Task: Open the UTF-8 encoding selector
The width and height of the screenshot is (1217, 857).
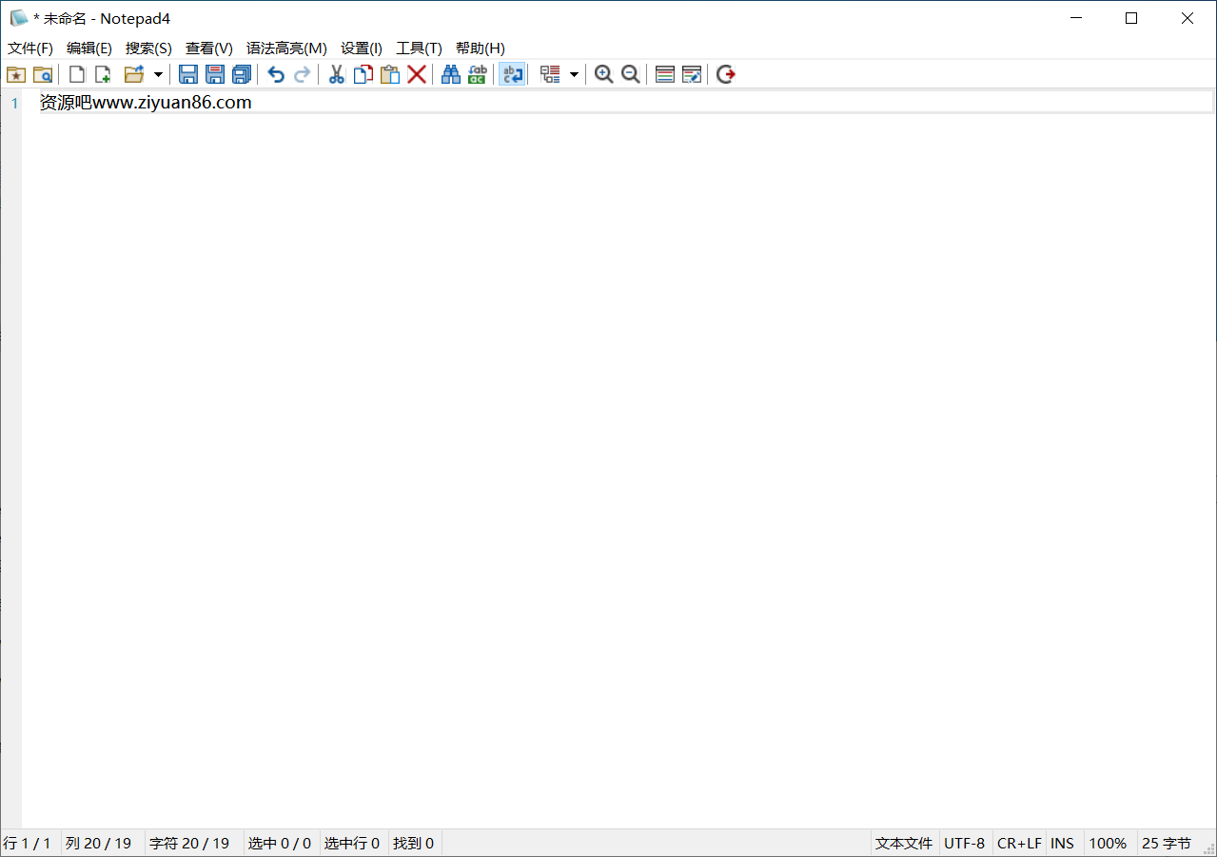Action: pos(964,843)
